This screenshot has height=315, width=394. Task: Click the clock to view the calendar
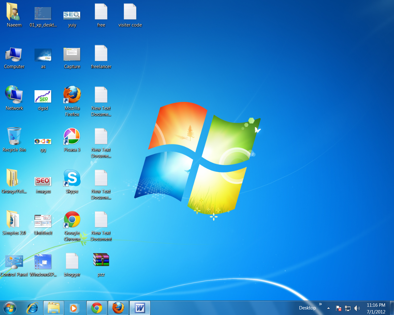(376, 308)
